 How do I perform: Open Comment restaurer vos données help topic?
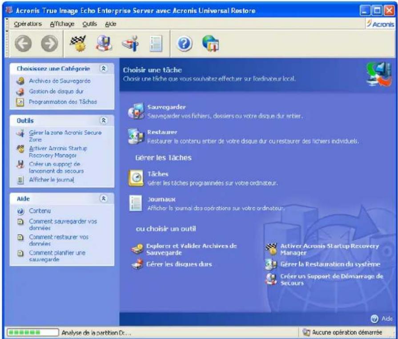[x=59, y=240]
